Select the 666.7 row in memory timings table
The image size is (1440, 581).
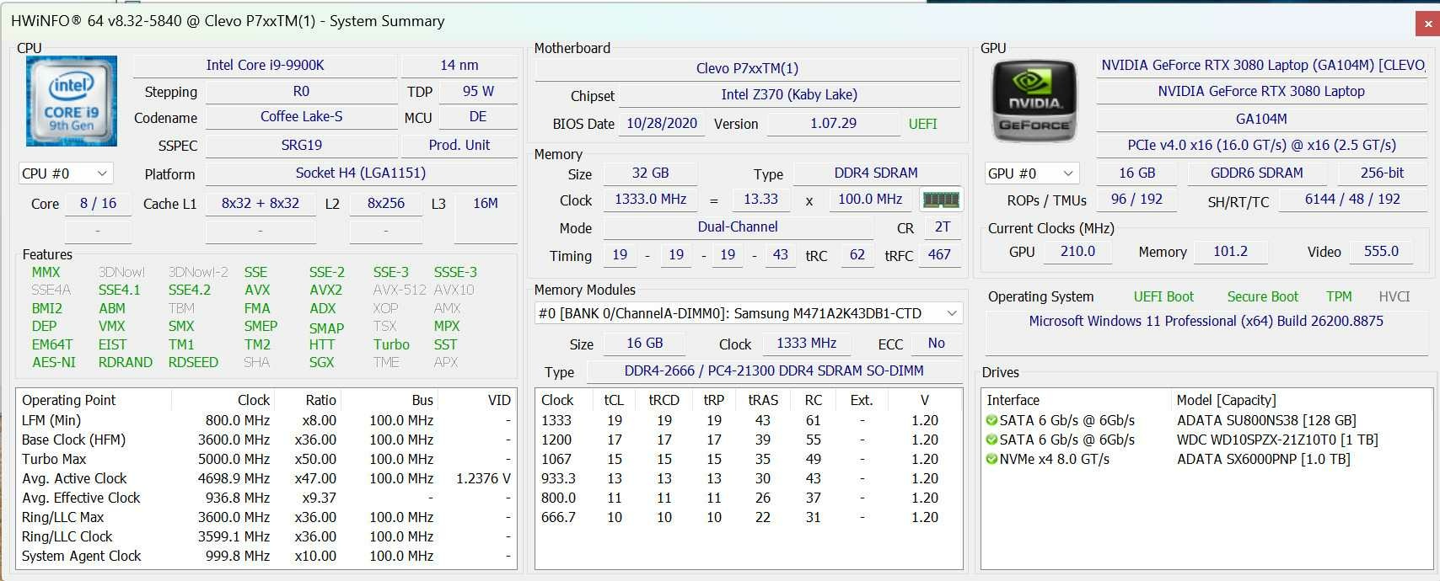pyautogui.click(x=749, y=517)
